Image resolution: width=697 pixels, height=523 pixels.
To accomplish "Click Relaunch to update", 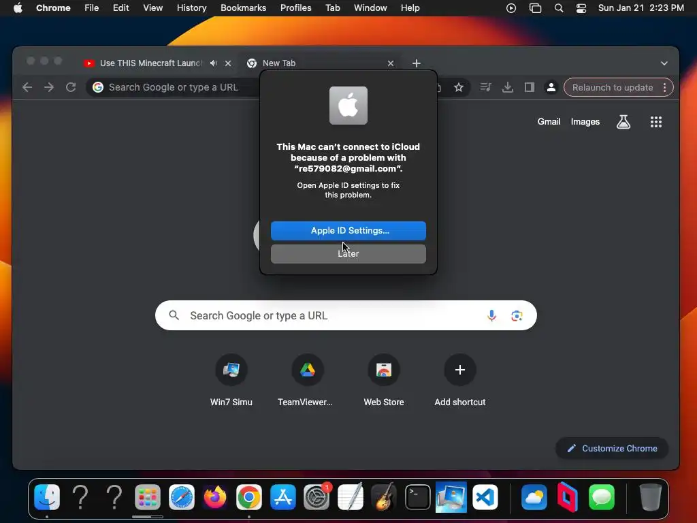I will click(613, 87).
